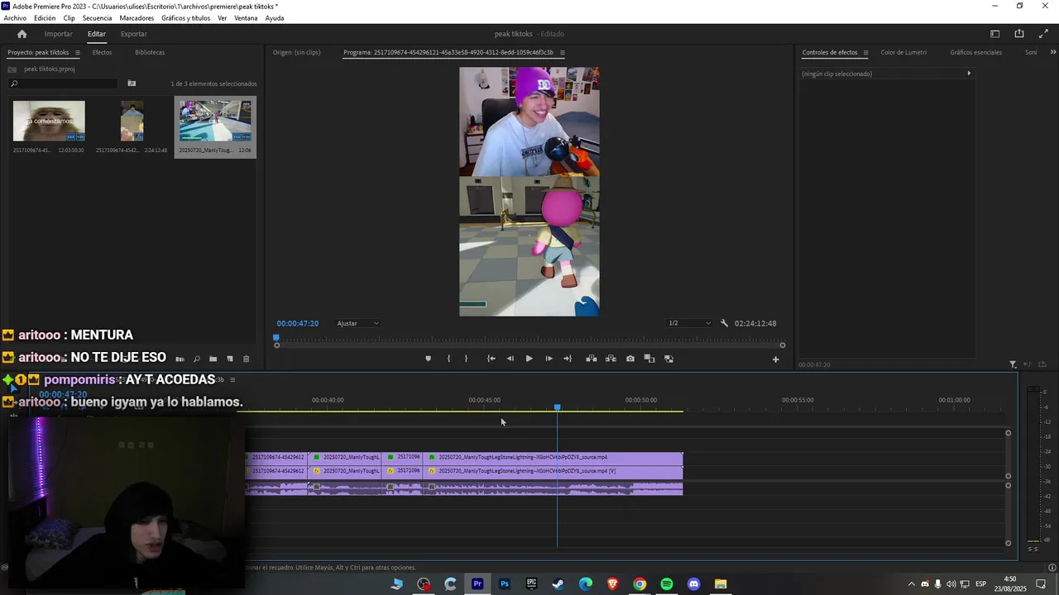Go to Out point button
The height and width of the screenshot is (595, 1059).
(x=568, y=359)
